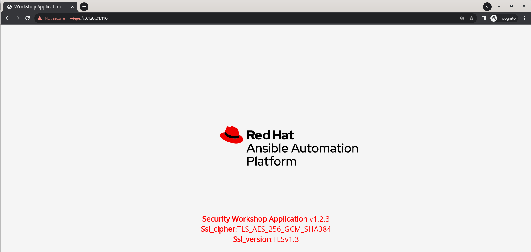Open a new tab with plus button
The width and height of the screenshot is (531, 252).
coord(84,6)
